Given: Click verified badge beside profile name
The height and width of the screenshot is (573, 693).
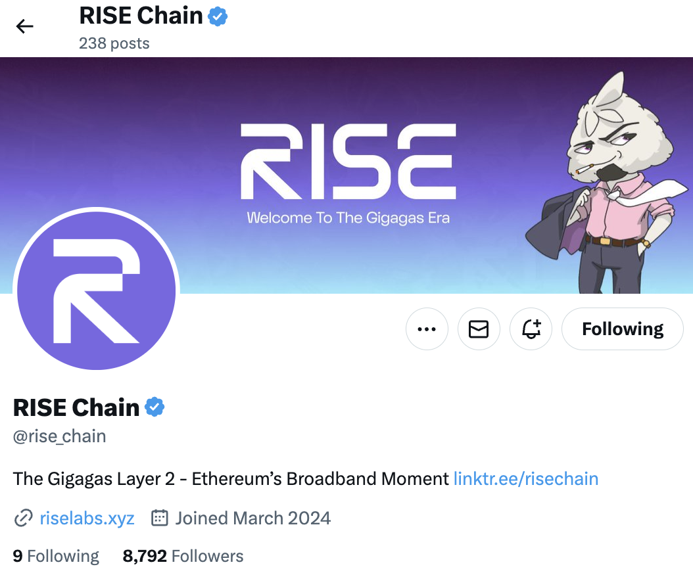Looking at the screenshot, I should pyautogui.click(x=155, y=407).
